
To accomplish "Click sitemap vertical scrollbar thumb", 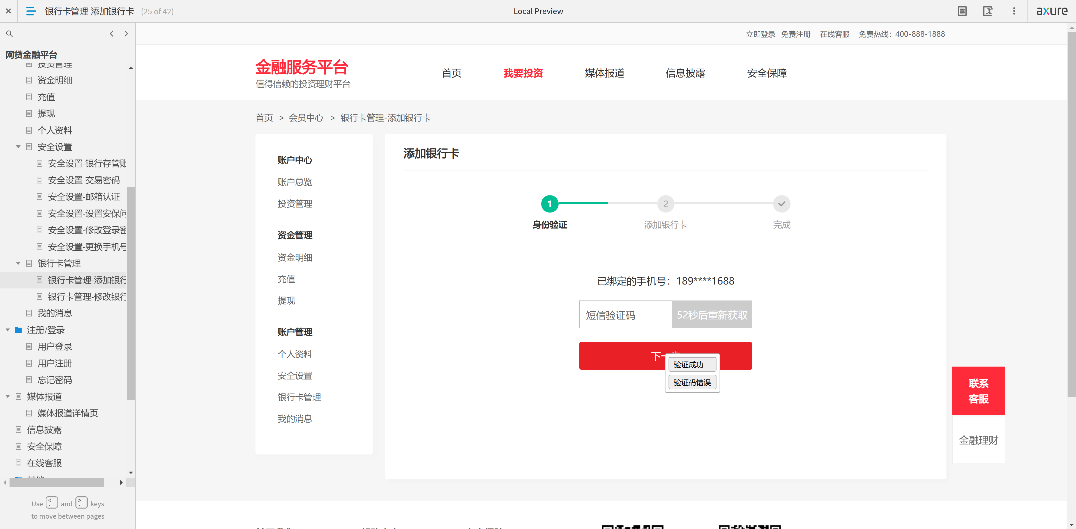I will [131, 294].
